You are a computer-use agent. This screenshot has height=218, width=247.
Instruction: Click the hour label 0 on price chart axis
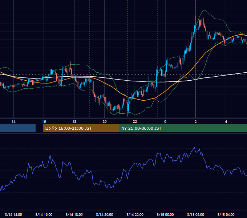165,121
